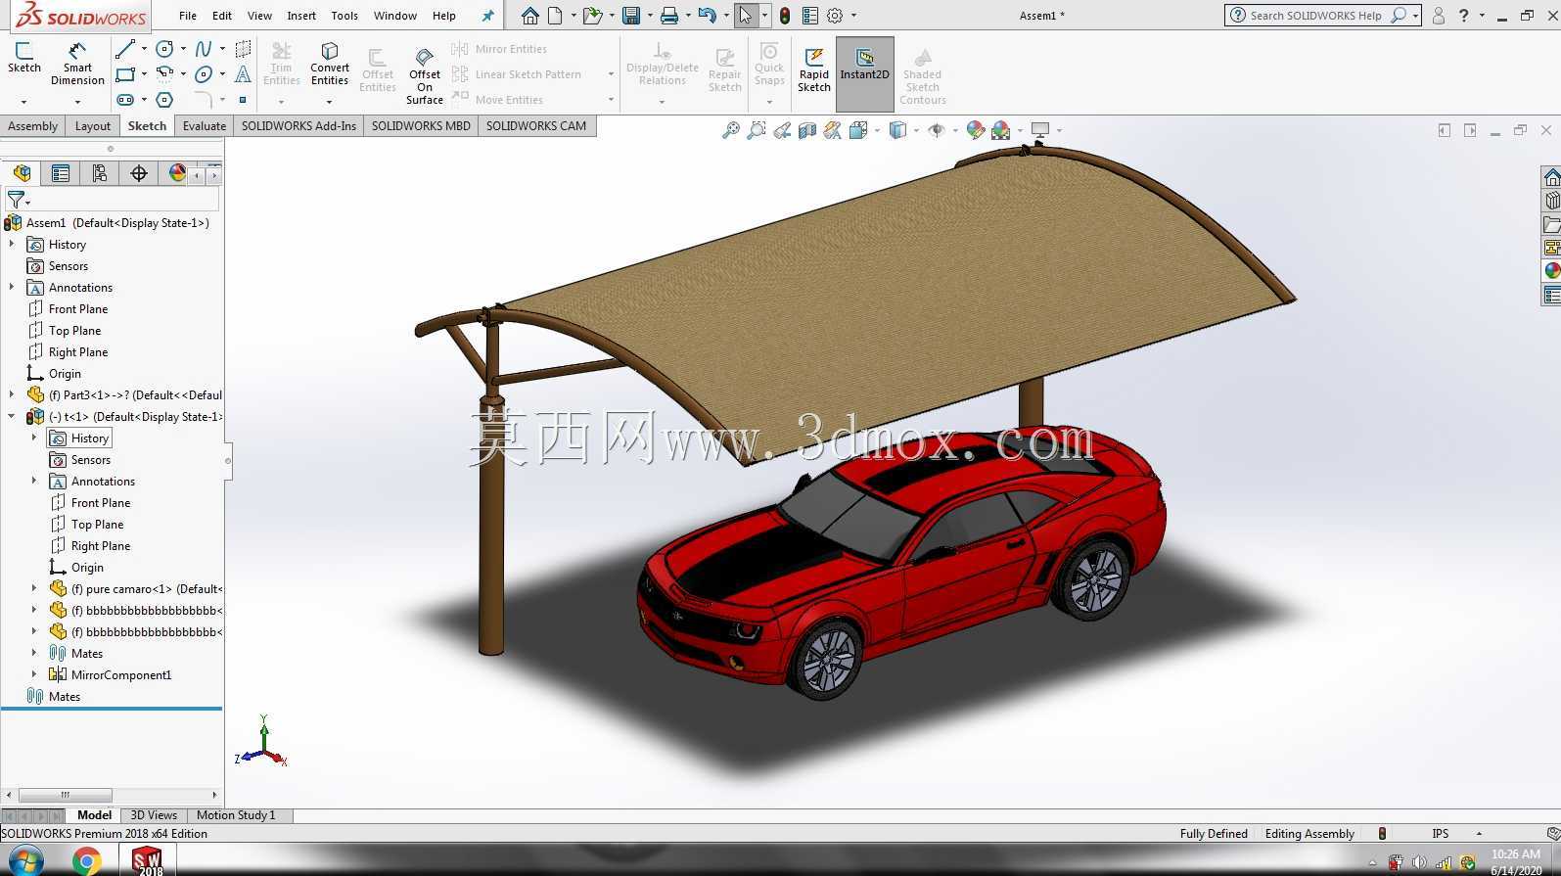
Task: Click the FeatureManager horizontal scrollbar
Action: click(66, 795)
